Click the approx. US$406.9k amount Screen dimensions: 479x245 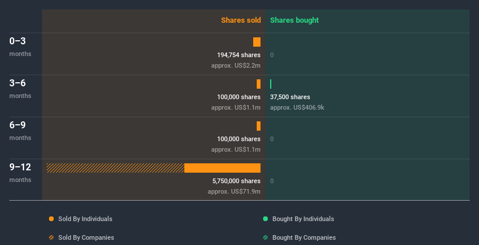[x=297, y=107]
